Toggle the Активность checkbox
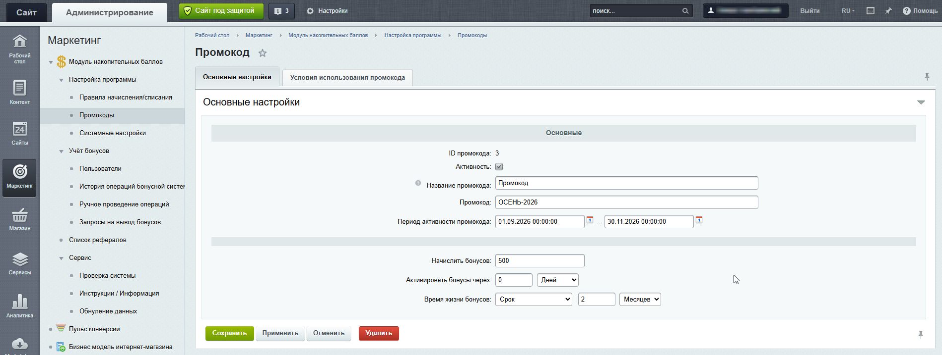This screenshot has height=355, width=942. [x=499, y=167]
